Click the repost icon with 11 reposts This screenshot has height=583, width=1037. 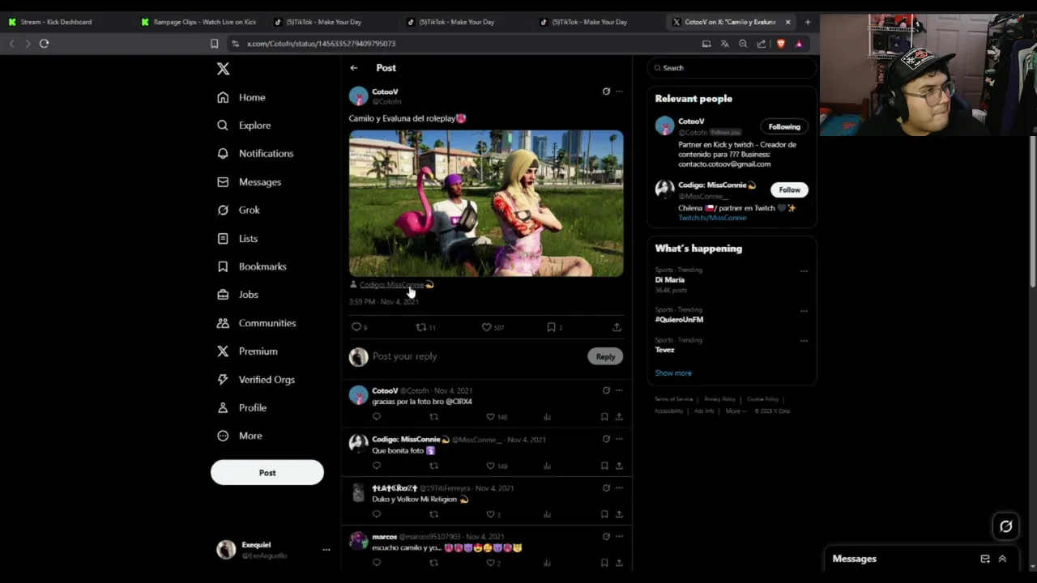420,327
